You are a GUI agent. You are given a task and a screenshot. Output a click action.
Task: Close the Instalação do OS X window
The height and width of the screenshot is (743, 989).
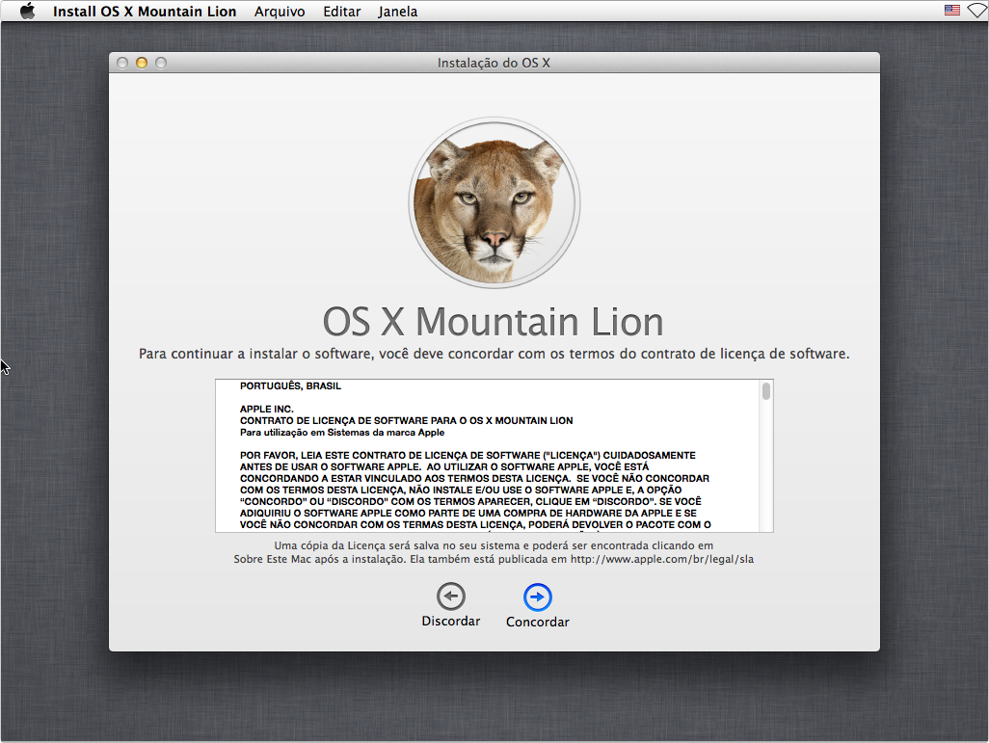click(x=122, y=64)
